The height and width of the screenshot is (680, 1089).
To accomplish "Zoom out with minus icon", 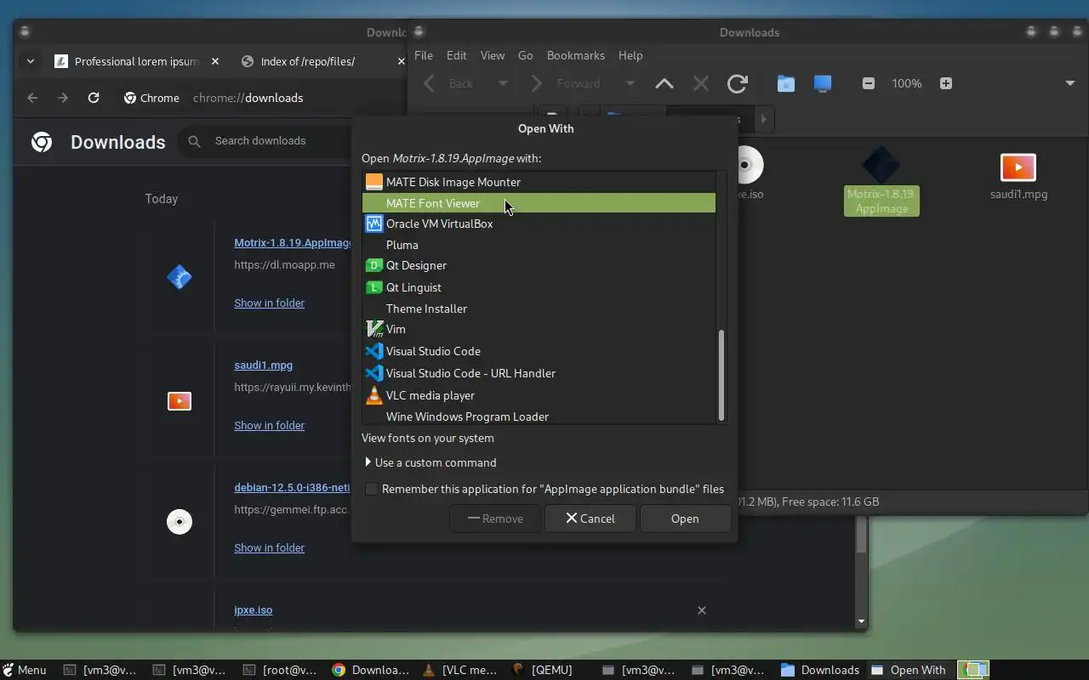I will click(869, 83).
